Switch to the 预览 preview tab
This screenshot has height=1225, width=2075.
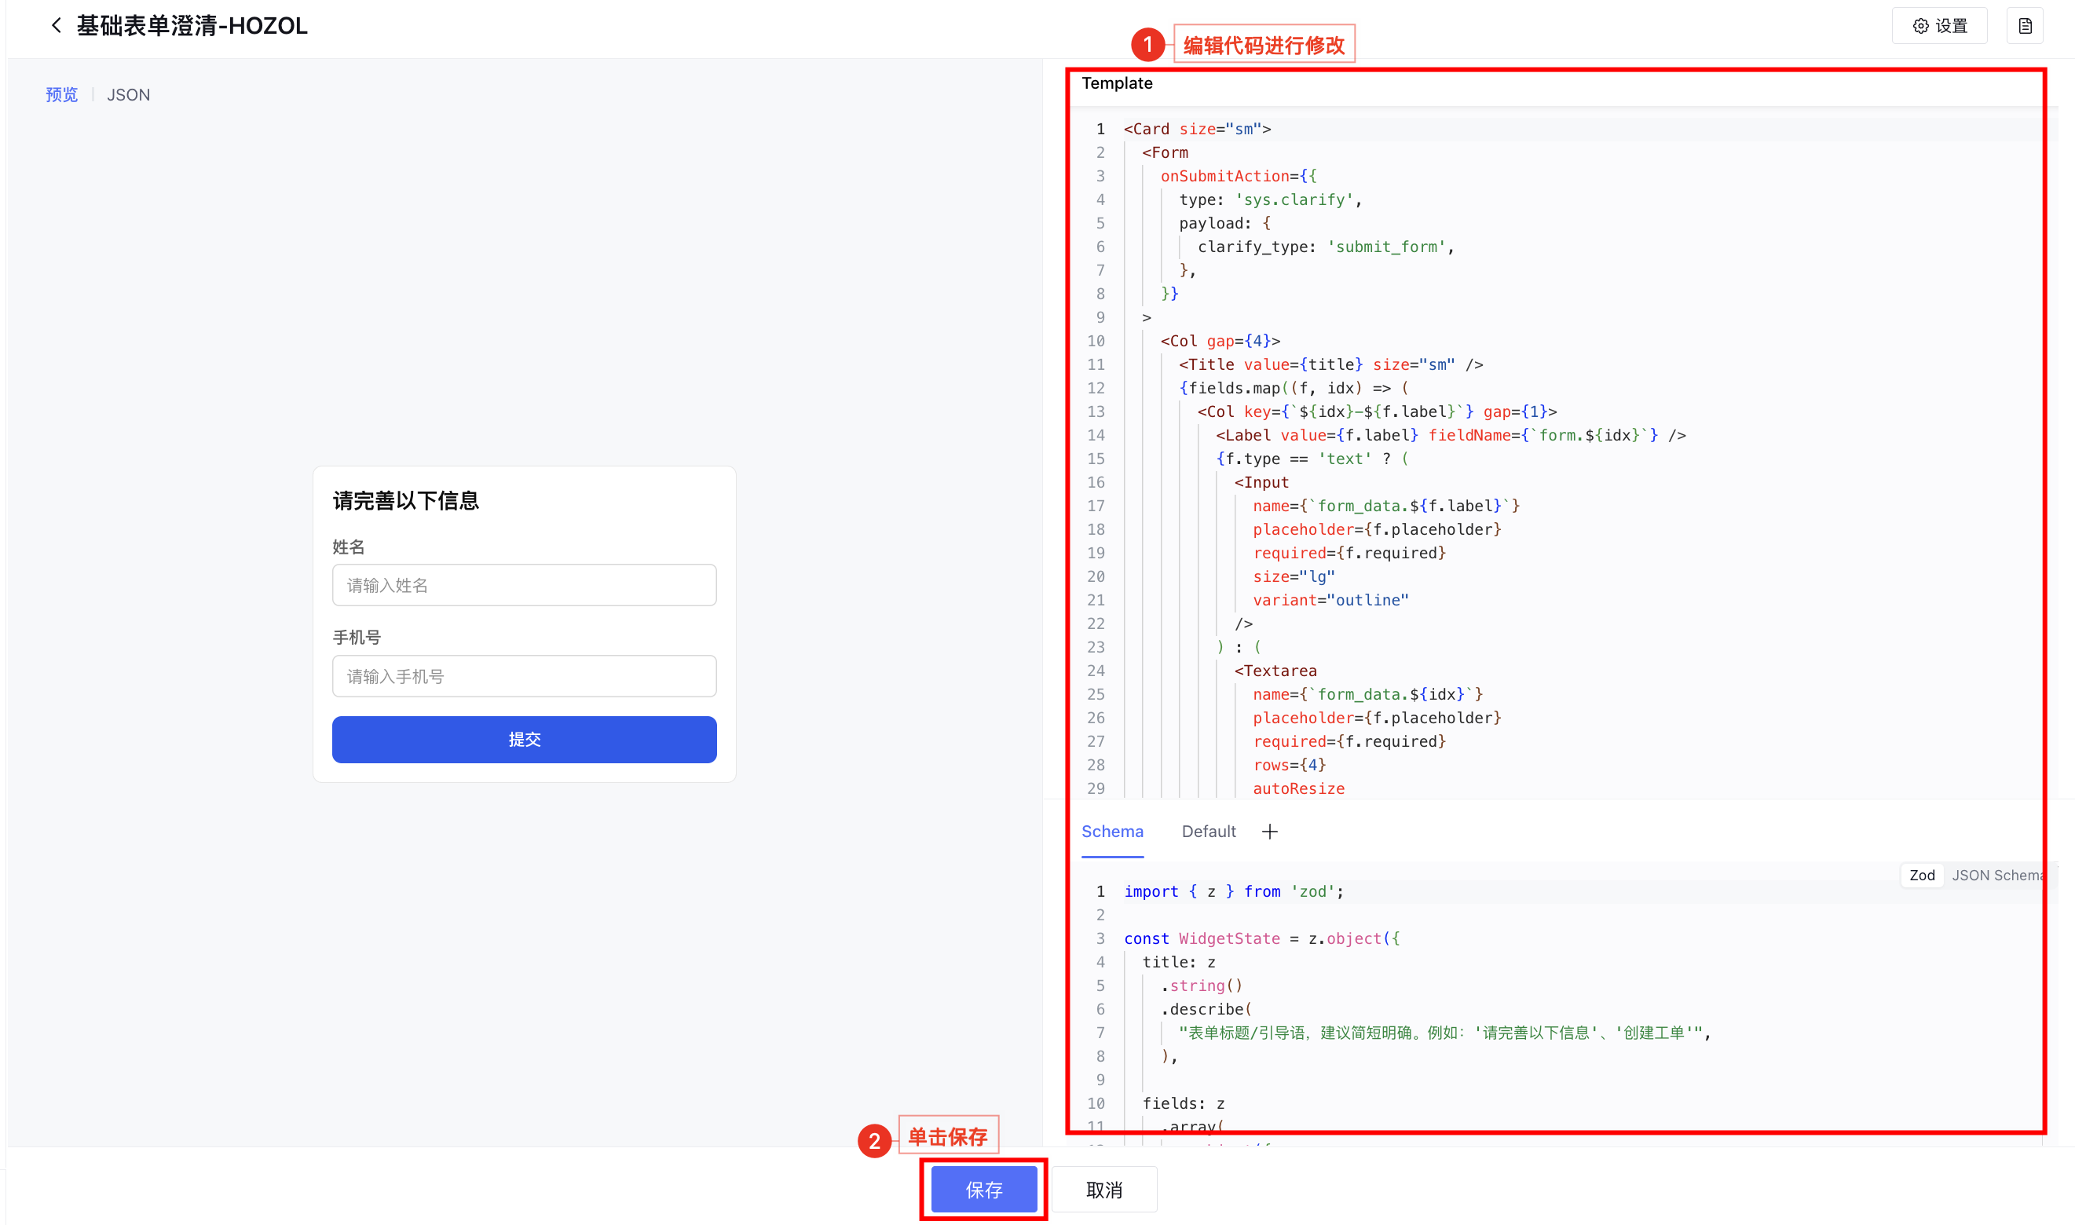[61, 95]
